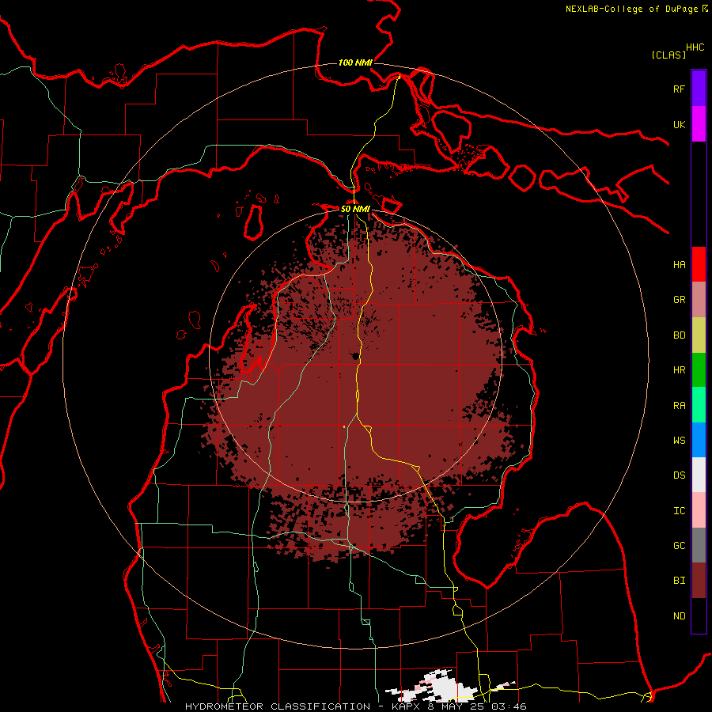Click the 'DS' legend label
This screenshot has height=712, width=712.
[x=680, y=475]
